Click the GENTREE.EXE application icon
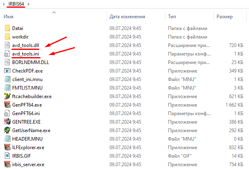 (7, 122)
